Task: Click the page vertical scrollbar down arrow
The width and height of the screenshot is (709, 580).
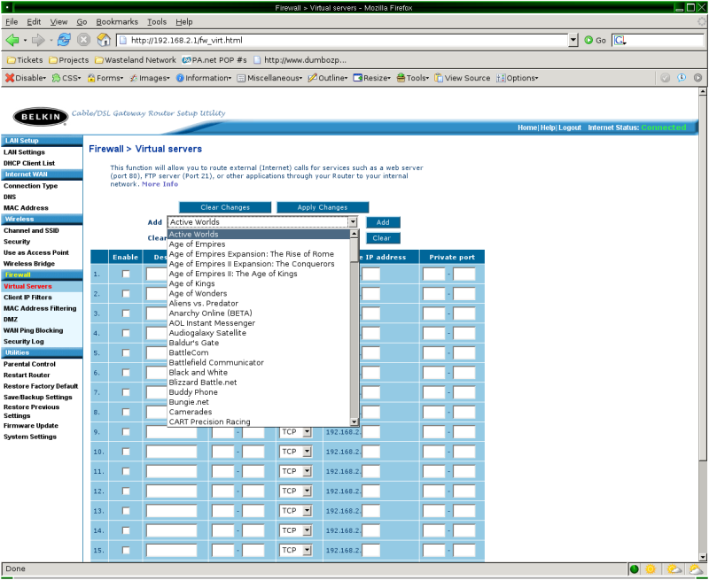Action: 702,557
